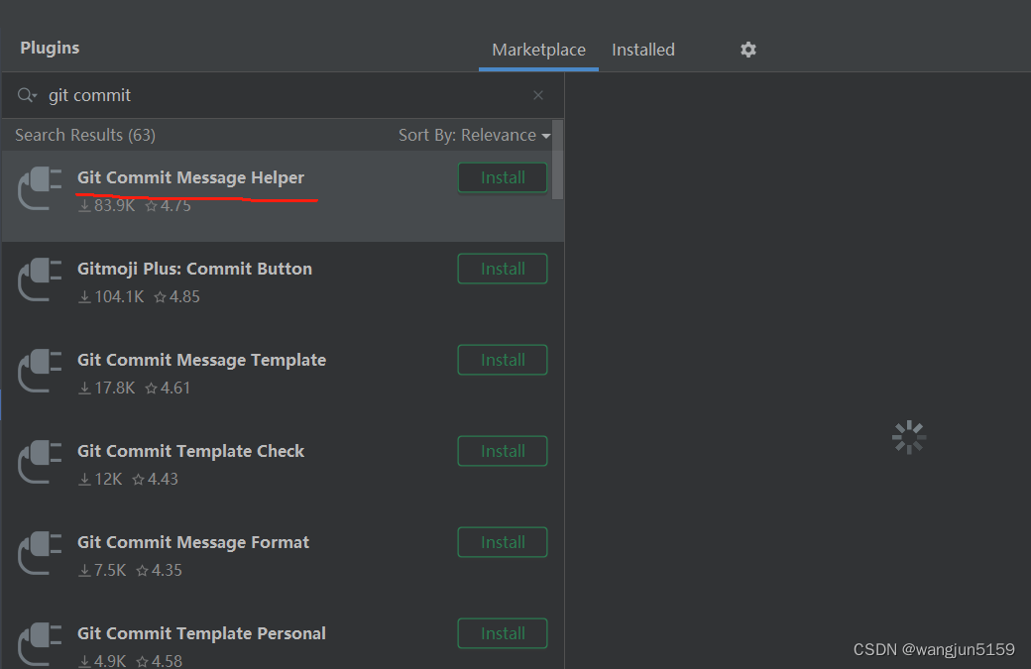Screen dimensions: 1031x669
Task: Click the 17.8K downloads count
Action: point(106,389)
